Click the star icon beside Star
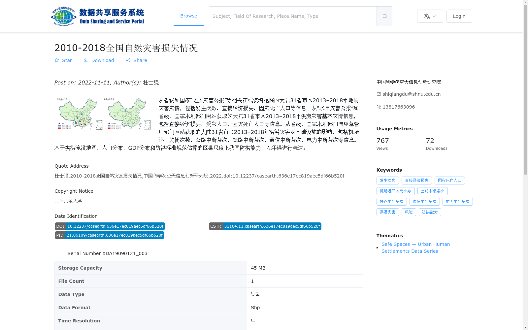This screenshot has height=330, width=528. coord(57,60)
